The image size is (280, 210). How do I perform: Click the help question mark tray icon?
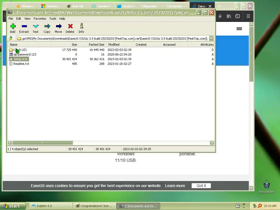[x=238, y=206]
